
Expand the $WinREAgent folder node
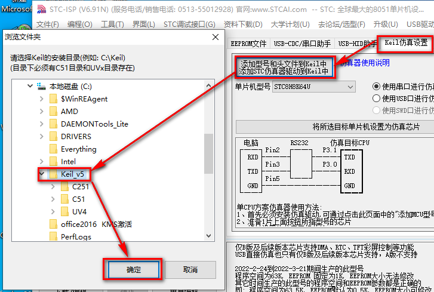click(x=42, y=99)
